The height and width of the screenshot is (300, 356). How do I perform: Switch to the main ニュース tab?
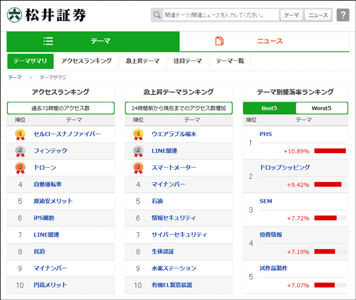point(264,42)
